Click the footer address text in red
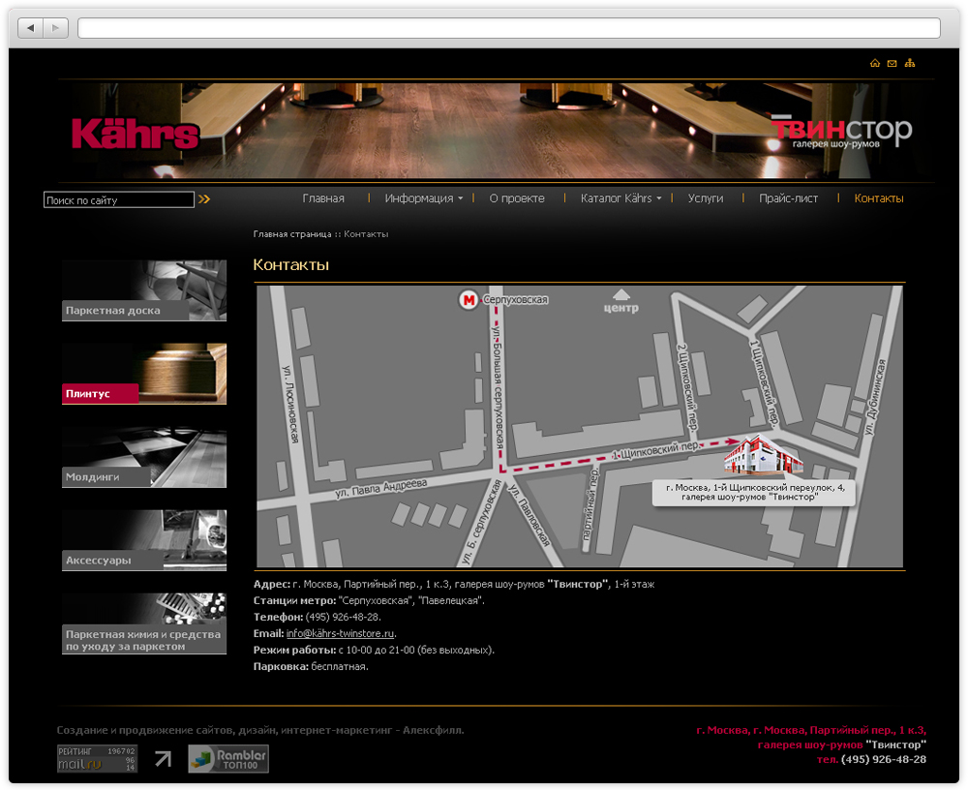Image resolution: width=968 pixels, height=790 pixels. 811,738
